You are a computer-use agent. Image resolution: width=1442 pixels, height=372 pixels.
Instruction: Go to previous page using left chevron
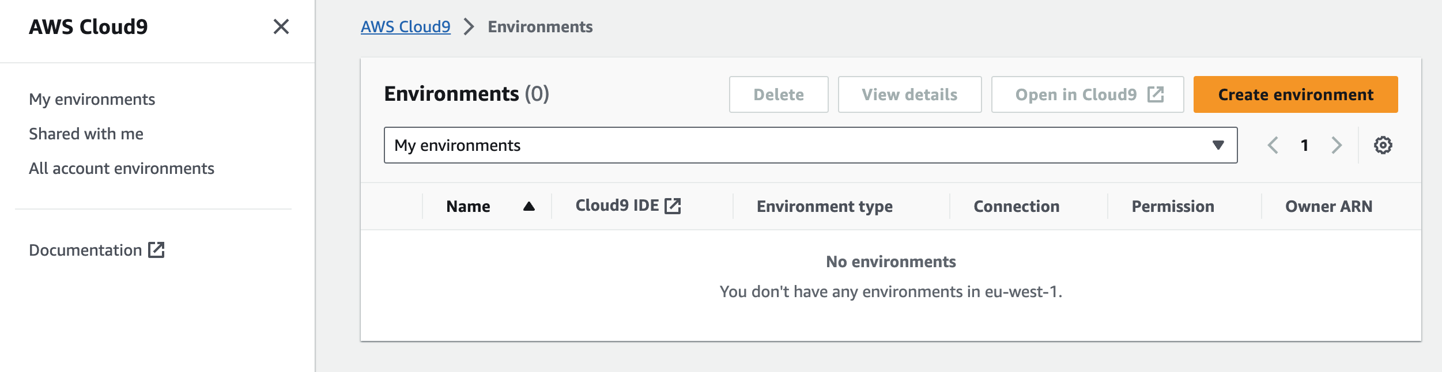click(1273, 145)
